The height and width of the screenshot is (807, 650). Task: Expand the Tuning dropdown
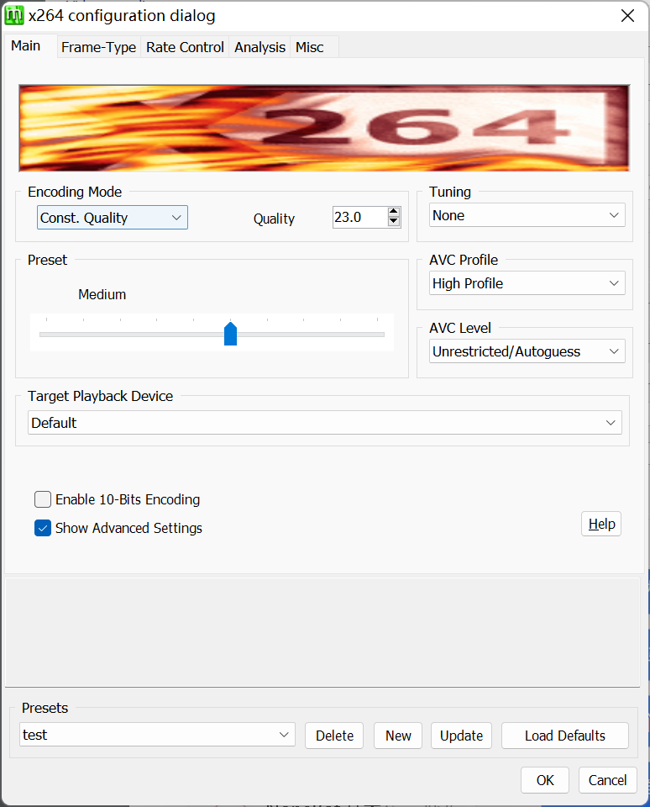click(527, 215)
